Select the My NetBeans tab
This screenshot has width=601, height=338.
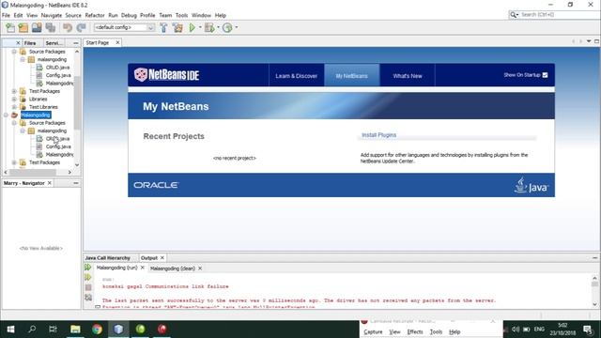pos(351,76)
